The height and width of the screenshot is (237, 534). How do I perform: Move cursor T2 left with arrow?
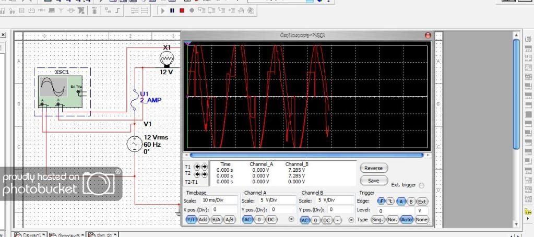[197, 174]
